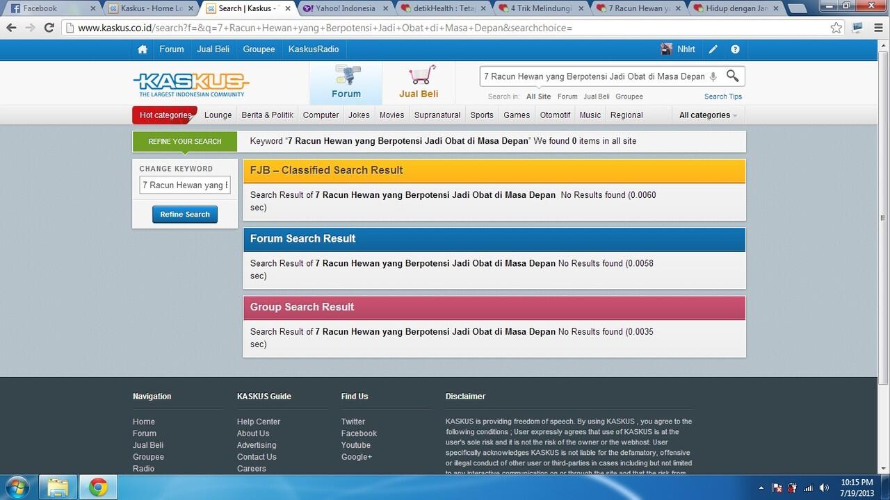The height and width of the screenshot is (500, 890).
Task: Switch to the Hidup dengan tab
Action: 735,8
